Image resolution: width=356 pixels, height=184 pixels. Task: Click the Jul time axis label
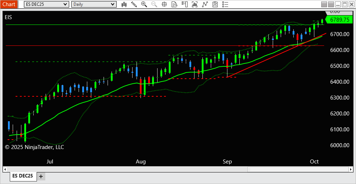50,161
